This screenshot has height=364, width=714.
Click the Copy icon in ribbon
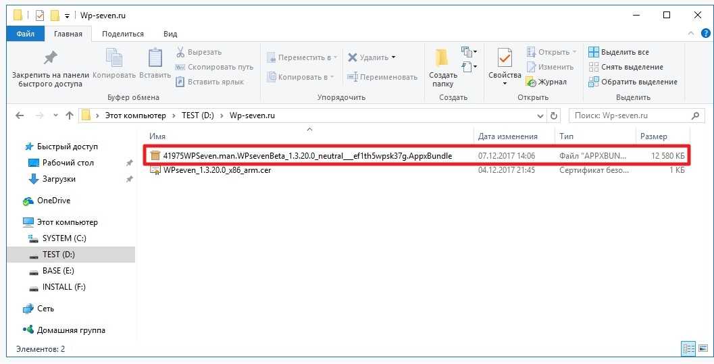[x=114, y=59]
